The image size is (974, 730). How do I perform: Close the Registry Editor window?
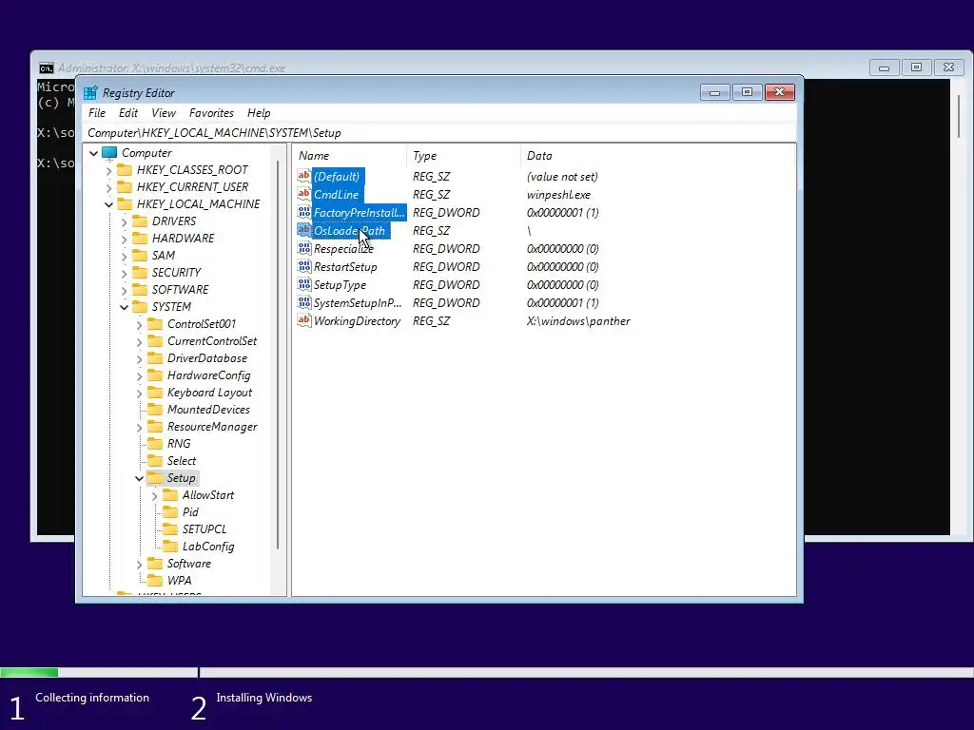(780, 92)
